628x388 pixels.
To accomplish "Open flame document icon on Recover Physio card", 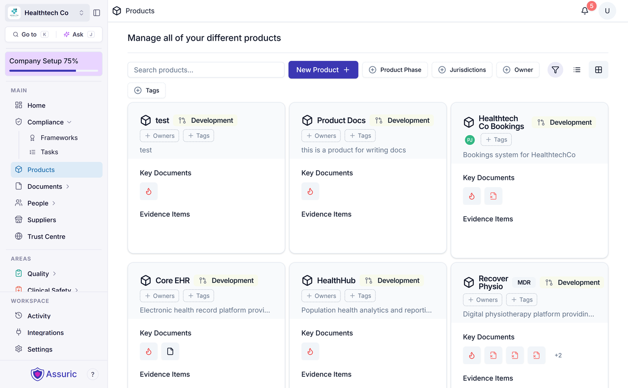I will (x=471, y=356).
